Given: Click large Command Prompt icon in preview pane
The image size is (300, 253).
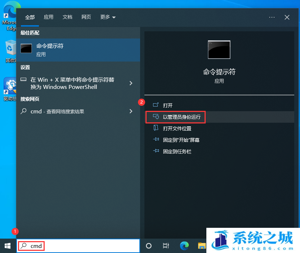Looking at the screenshot, I should [x=219, y=50].
